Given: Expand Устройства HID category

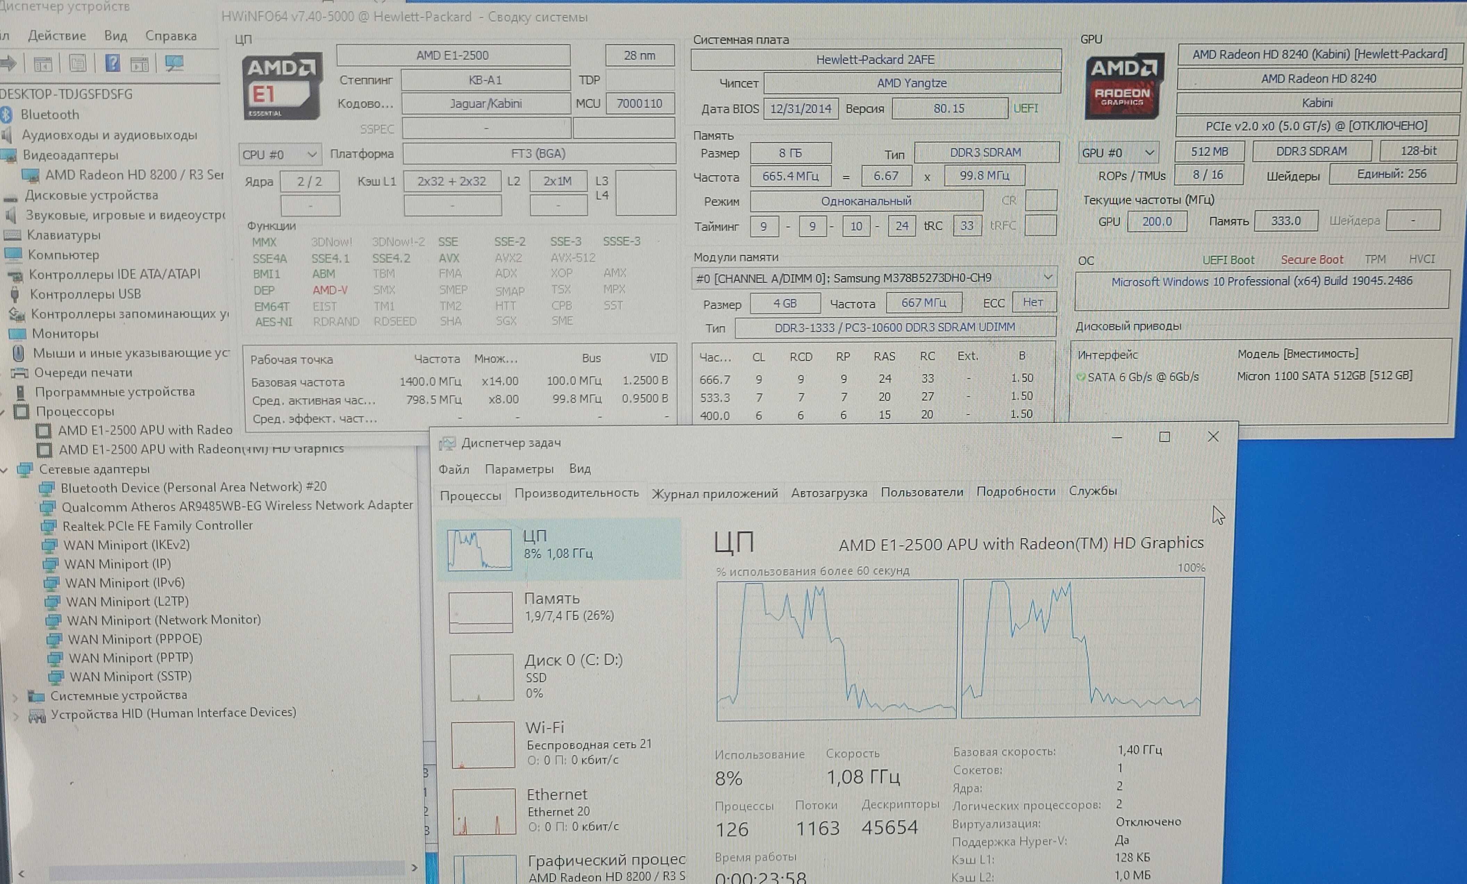Looking at the screenshot, I should click(16, 716).
